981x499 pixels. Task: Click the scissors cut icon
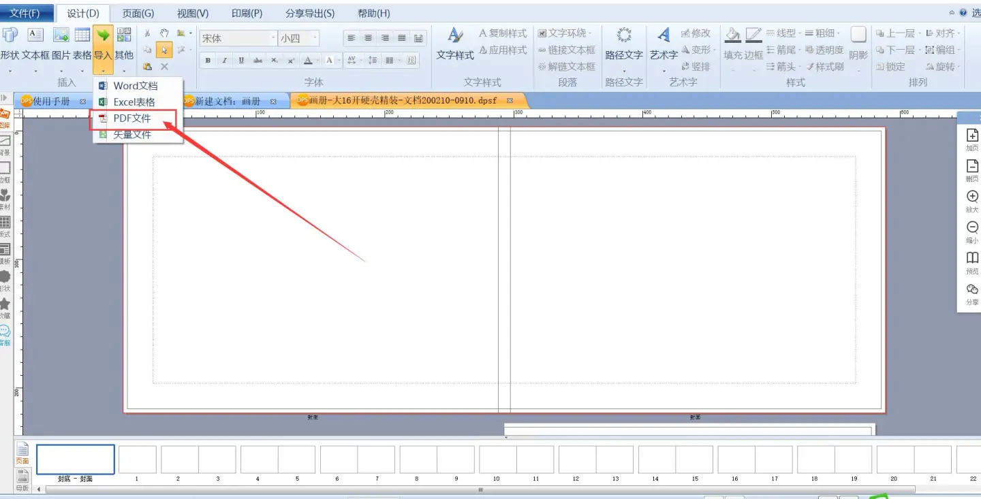(147, 33)
